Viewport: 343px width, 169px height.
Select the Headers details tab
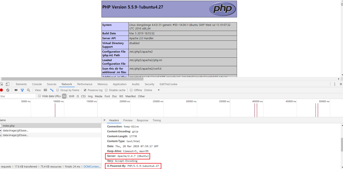[x=114, y=120]
